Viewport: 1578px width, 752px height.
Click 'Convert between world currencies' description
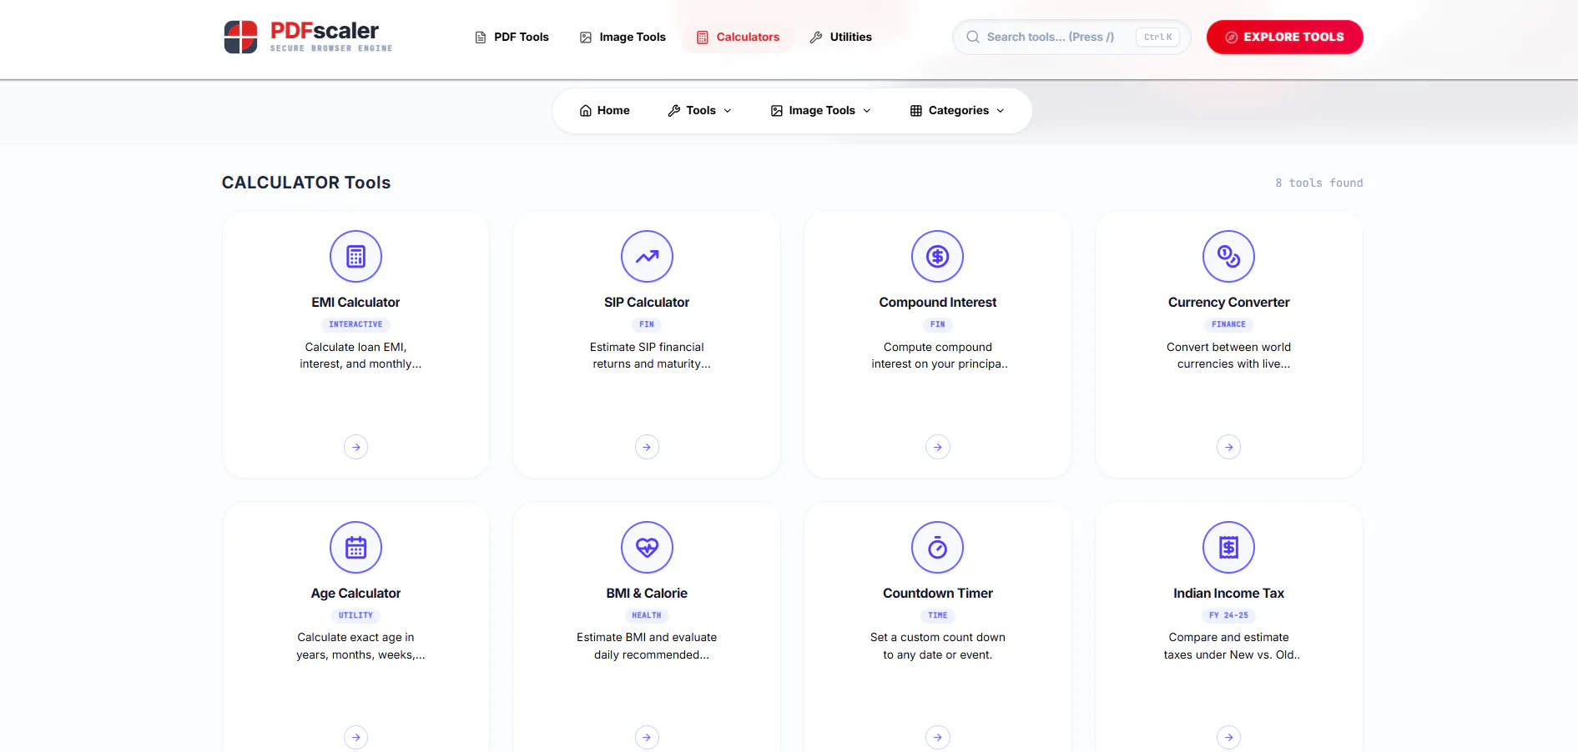[x=1228, y=356]
